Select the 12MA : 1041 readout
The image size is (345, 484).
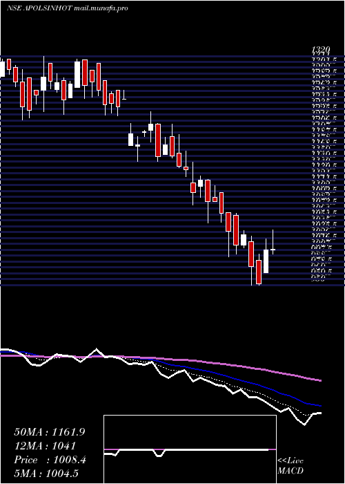(x=45, y=446)
